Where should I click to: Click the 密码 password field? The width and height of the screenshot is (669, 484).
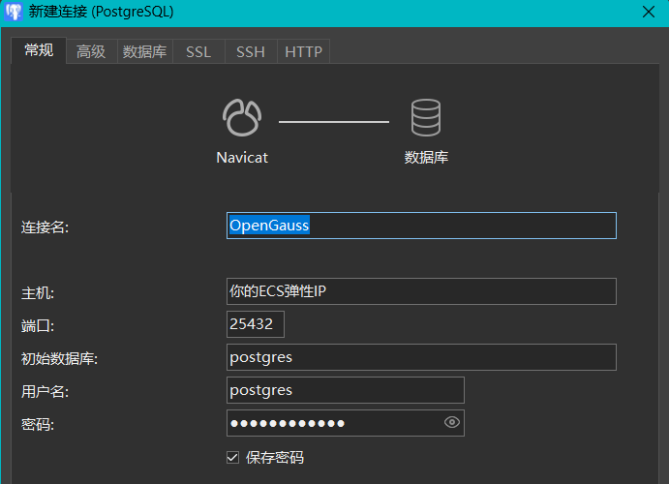pyautogui.click(x=346, y=423)
